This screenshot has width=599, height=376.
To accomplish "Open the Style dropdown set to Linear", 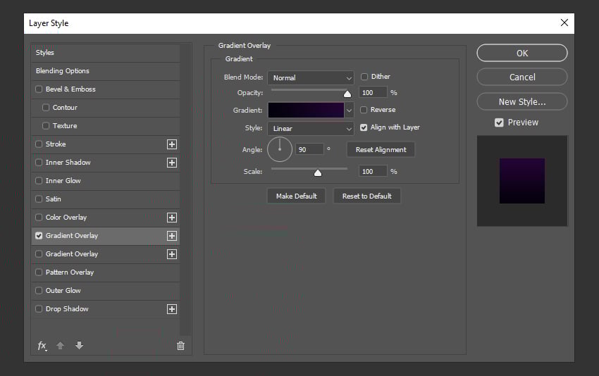I will click(311, 129).
